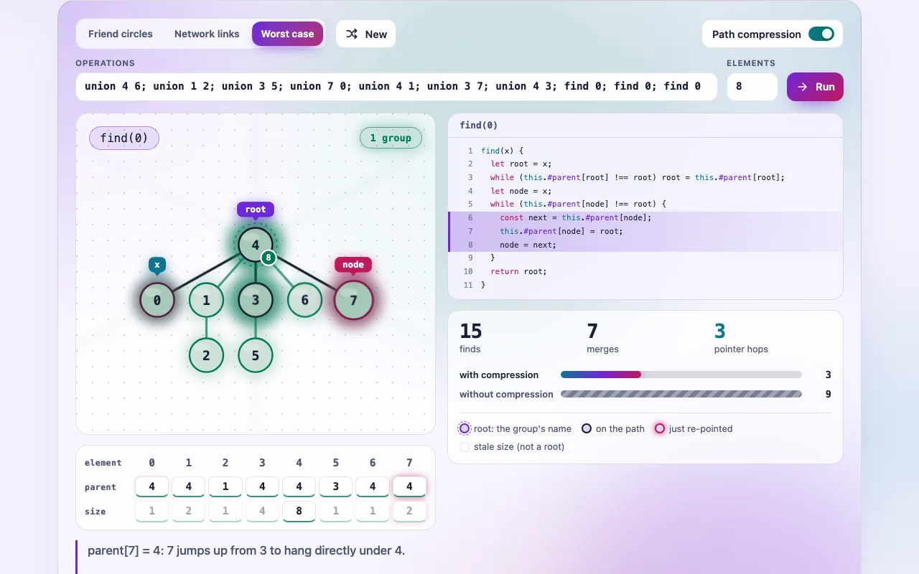Click root node 4 in the tree
The height and width of the screenshot is (574, 919).
click(x=256, y=245)
